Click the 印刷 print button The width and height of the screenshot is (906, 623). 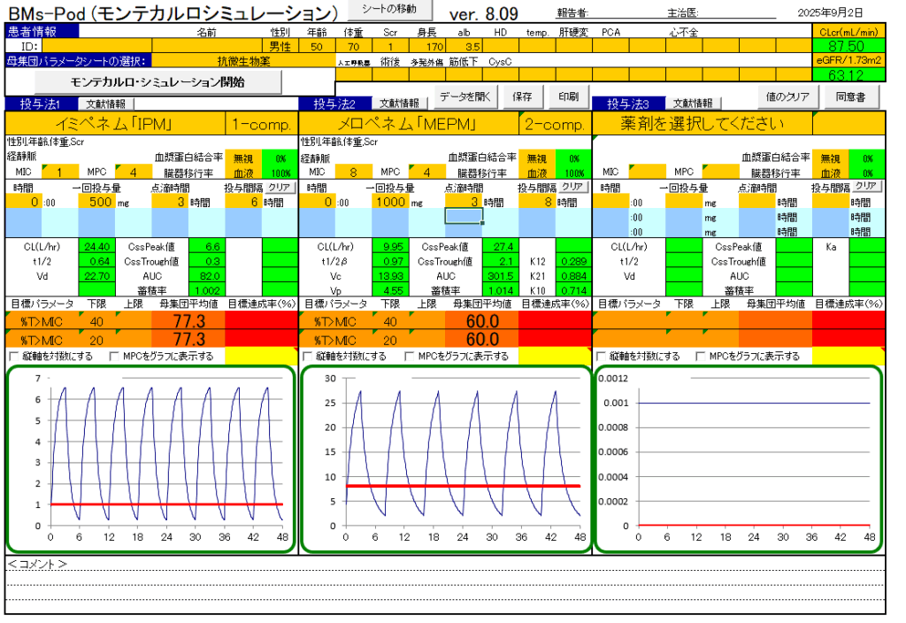point(569,96)
